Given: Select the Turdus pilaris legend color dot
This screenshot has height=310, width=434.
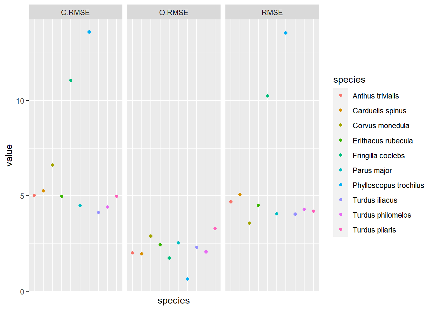Looking at the screenshot, I should click(x=341, y=229).
